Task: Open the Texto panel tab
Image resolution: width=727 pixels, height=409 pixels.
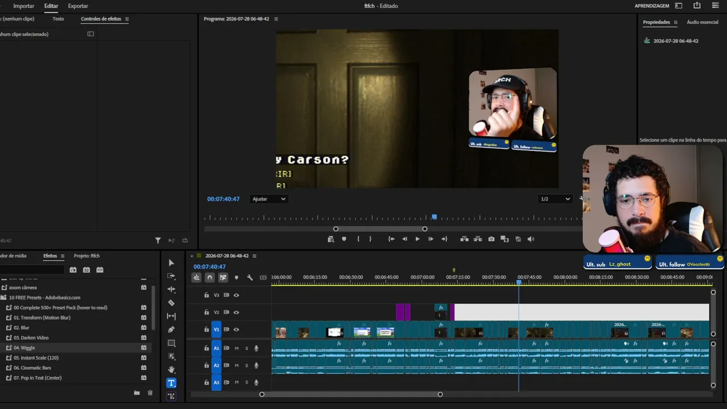Action: pos(58,19)
